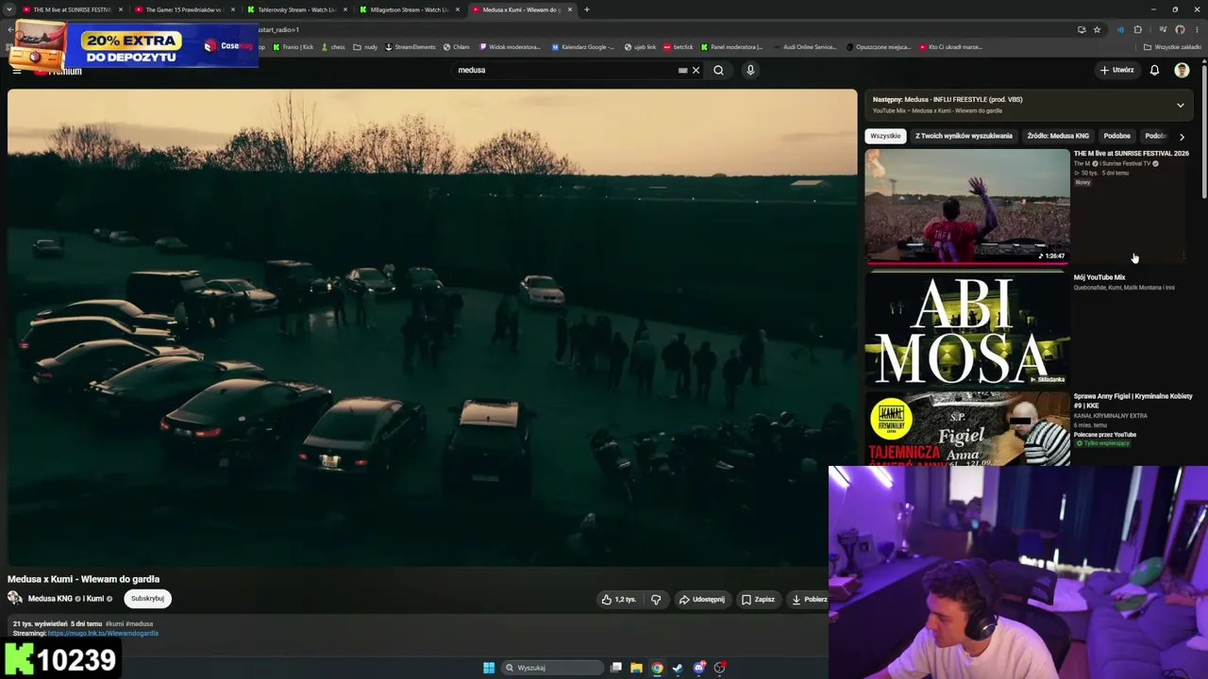1208x679 pixels.
Task: Switch to The Game: 15 Prawilniaków tab
Action: click(x=183, y=9)
